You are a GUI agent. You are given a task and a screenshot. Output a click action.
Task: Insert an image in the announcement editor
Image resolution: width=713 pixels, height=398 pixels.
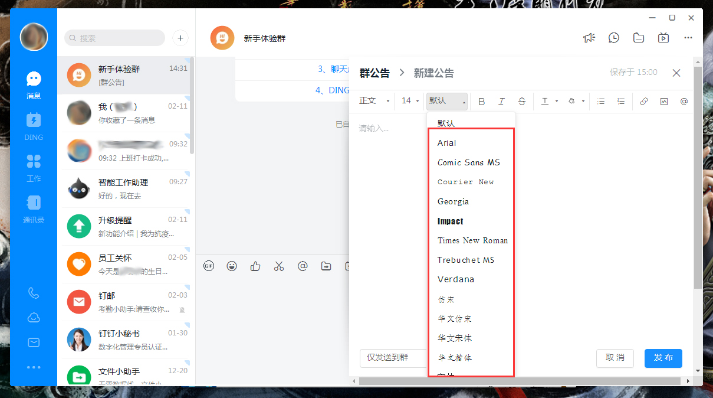pyautogui.click(x=664, y=101)
